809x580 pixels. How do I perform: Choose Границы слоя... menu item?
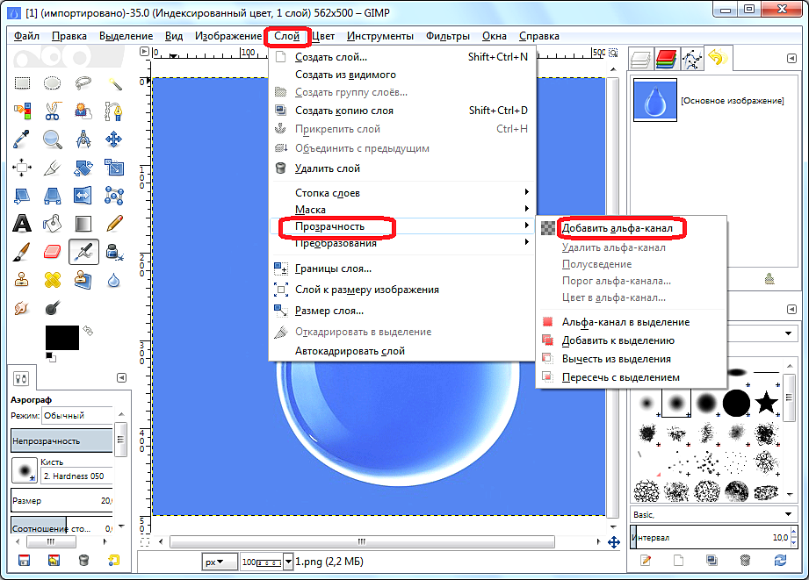coord(402,269)
